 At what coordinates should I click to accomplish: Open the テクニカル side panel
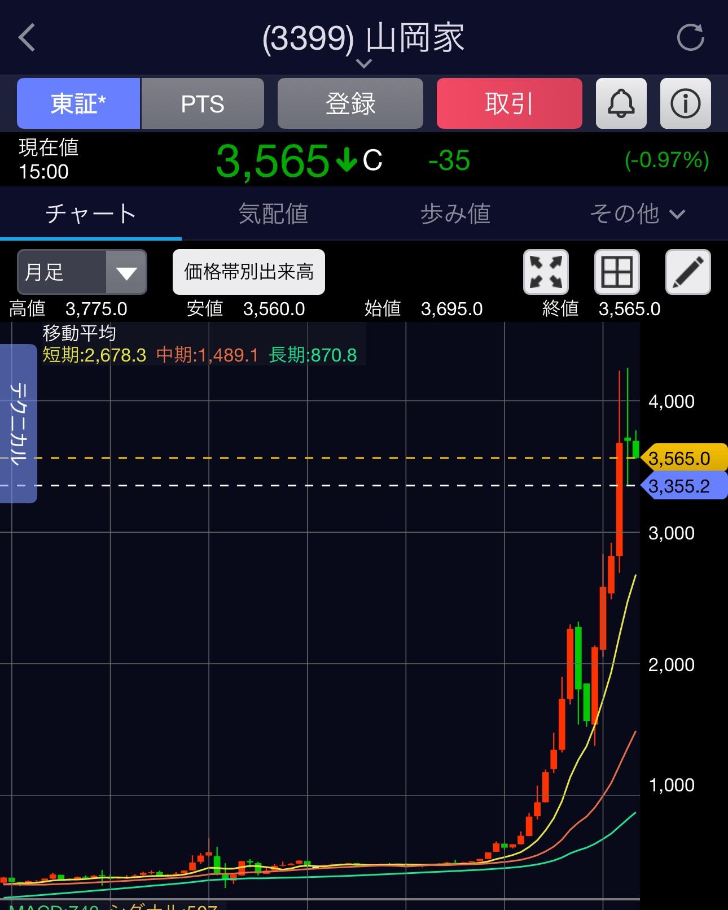(x=19, y=423)
